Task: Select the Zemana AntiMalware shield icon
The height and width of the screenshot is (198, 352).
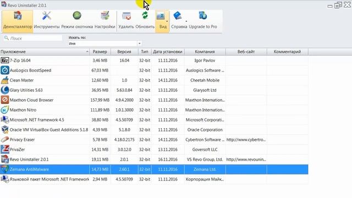Action: [x=5, y=169]
